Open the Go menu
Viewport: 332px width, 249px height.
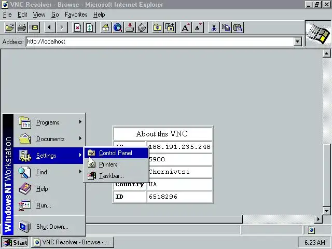(55, 15)
